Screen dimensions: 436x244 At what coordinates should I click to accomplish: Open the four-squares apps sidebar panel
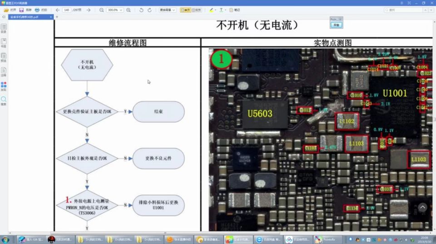coord(4,86)
